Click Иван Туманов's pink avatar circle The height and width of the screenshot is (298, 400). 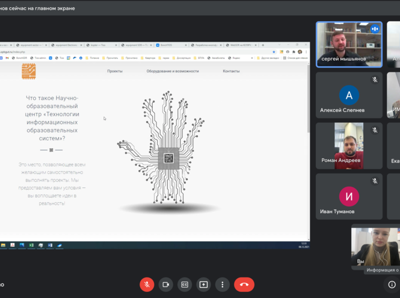349,196
